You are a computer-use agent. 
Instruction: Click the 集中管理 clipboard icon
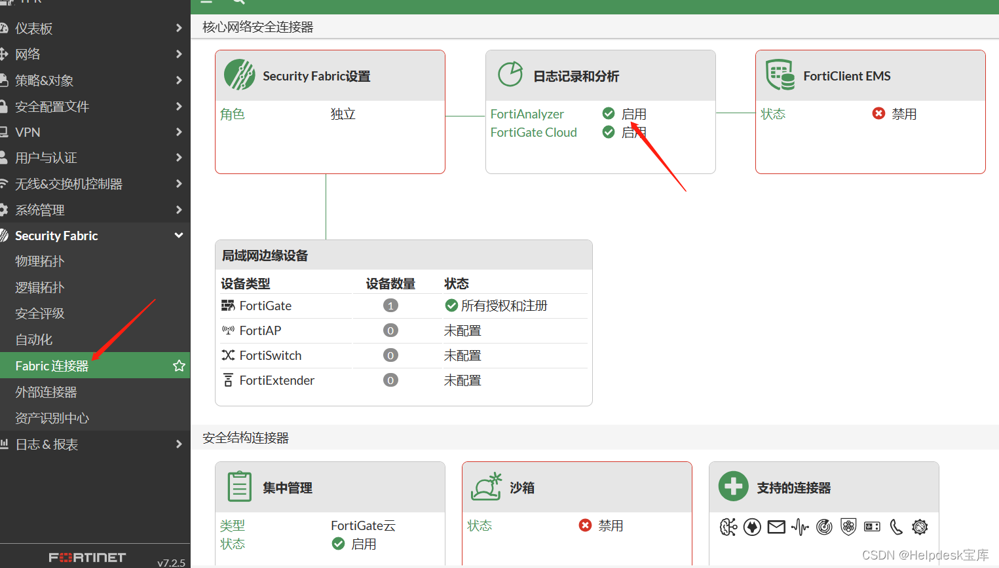[239, 487]
